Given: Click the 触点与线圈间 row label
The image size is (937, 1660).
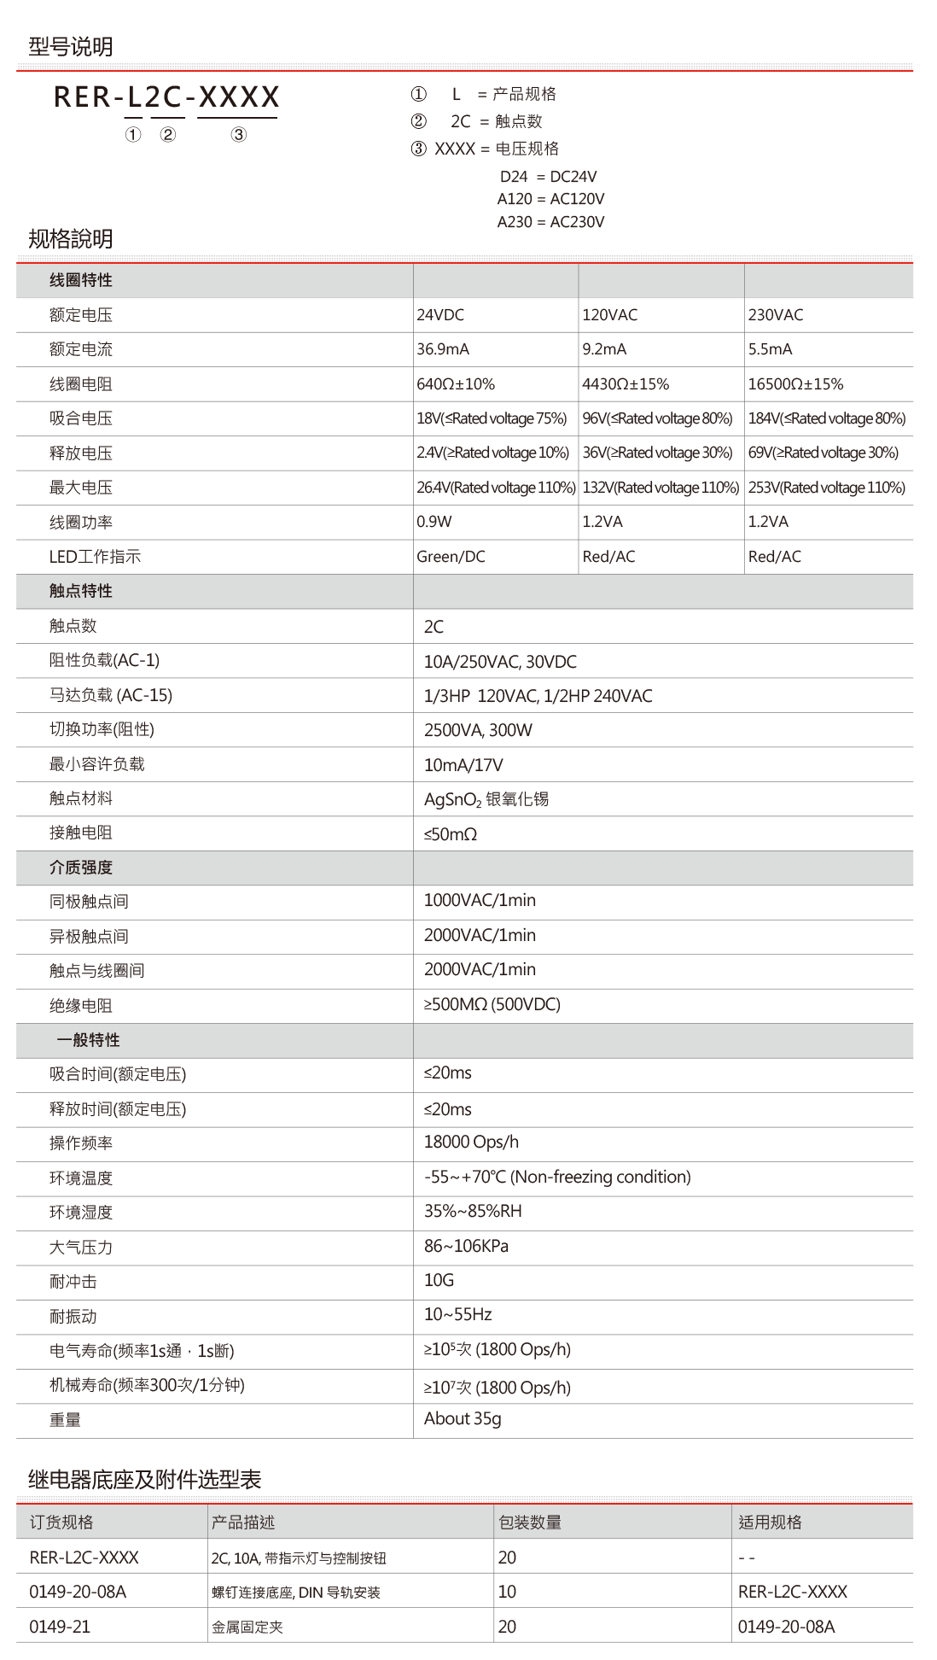Looking at the screenshot, I should pyautogui.click(x=96, y=971).
